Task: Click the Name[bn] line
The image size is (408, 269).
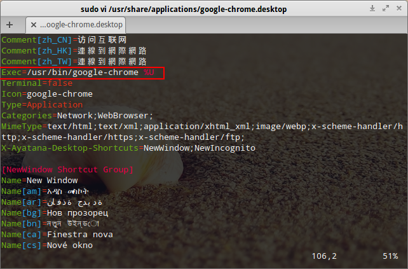Action: [50, 224]
